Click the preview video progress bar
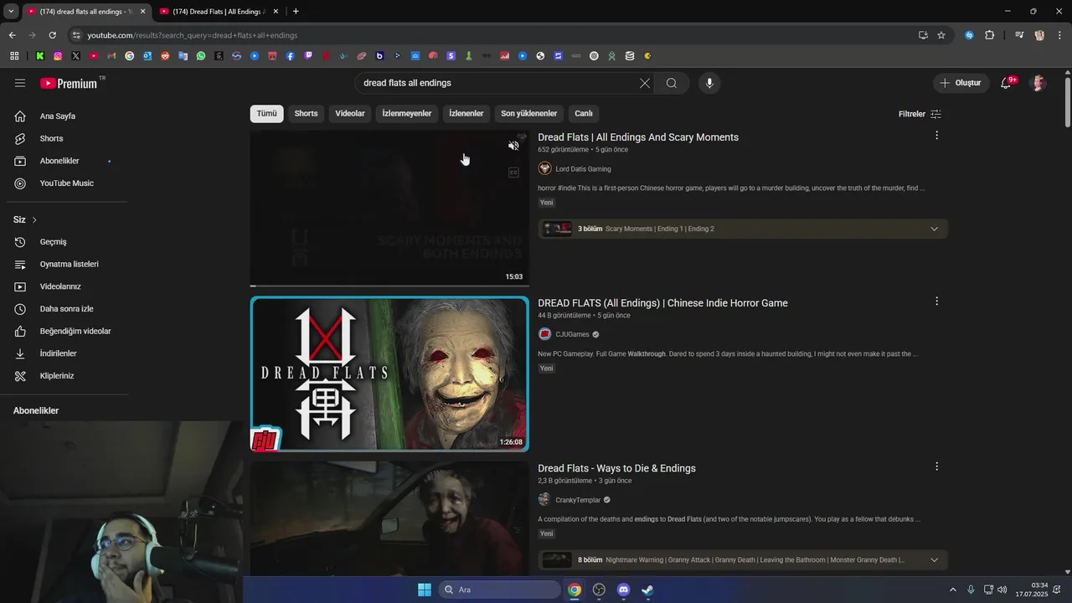Screen dimensions: 1072x603 tap(389, 286)
